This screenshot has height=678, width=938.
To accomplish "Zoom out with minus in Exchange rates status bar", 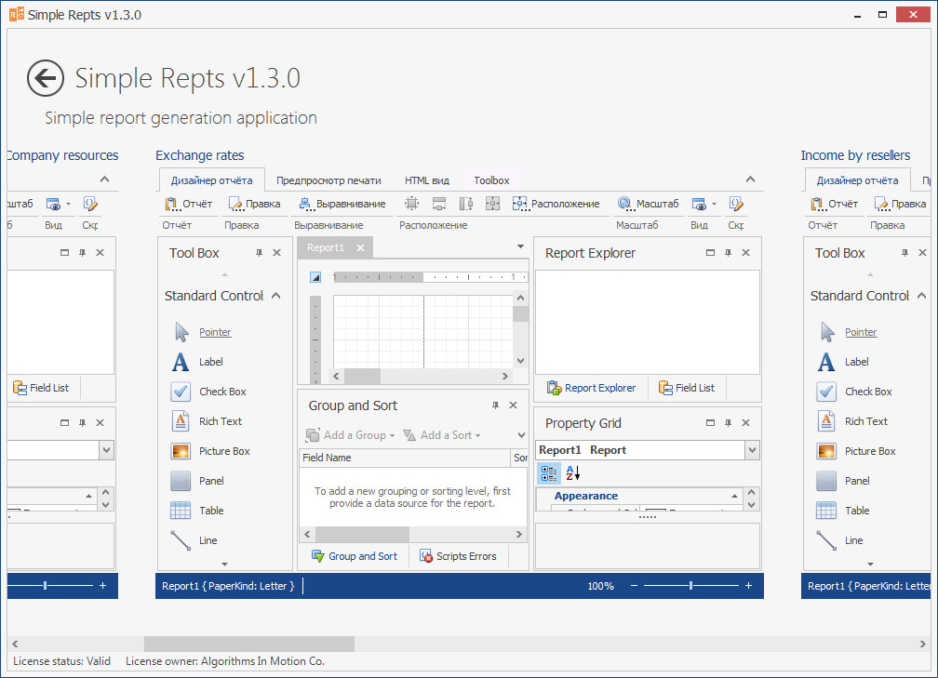I will [634, 586].
